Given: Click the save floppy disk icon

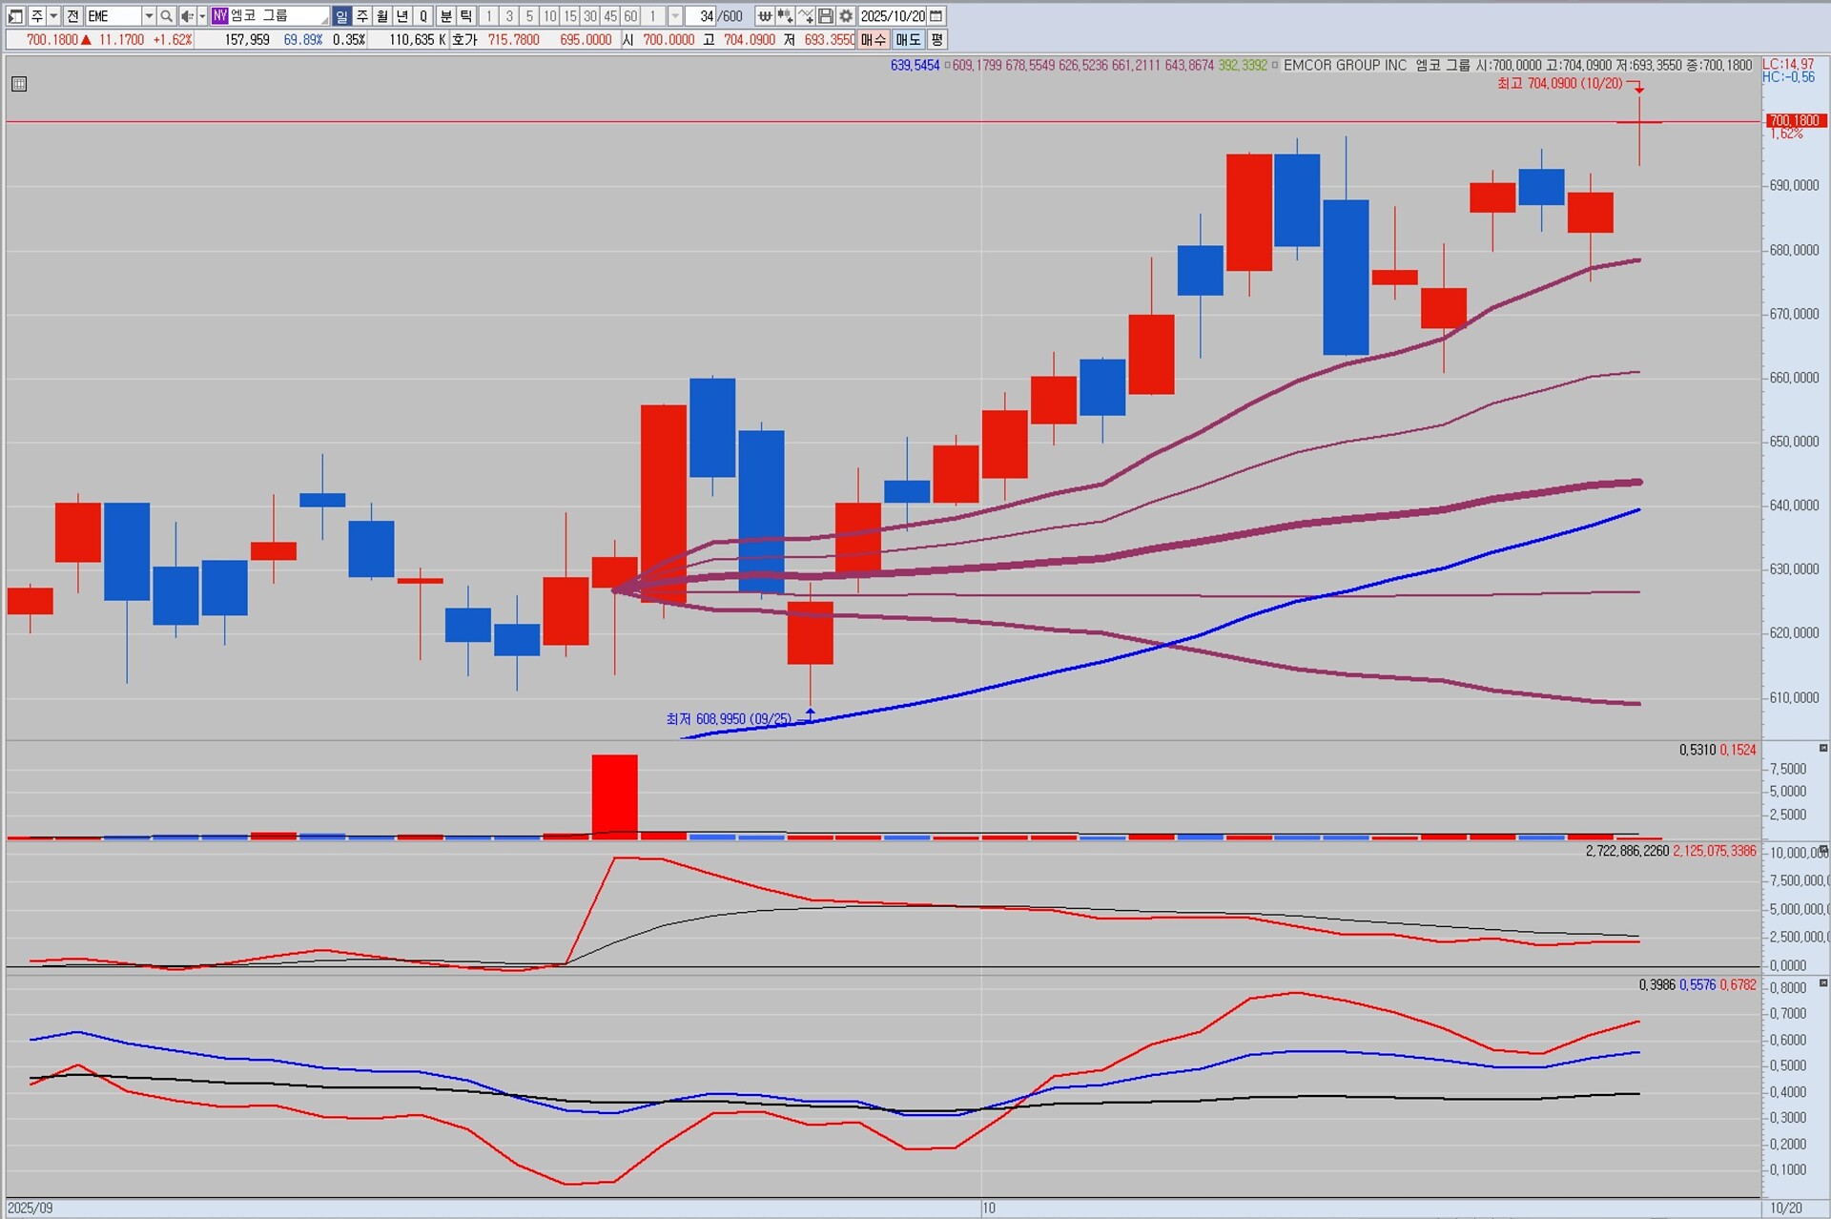Looking at the screenshot, I should (x=826, y=16).
